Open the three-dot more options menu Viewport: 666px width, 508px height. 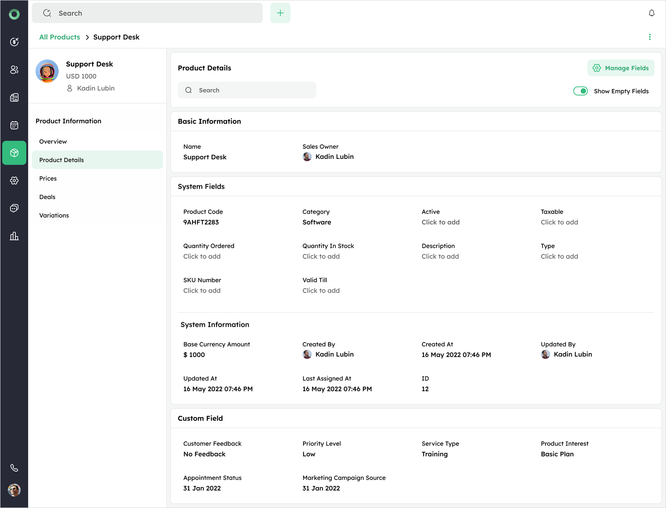650,37
